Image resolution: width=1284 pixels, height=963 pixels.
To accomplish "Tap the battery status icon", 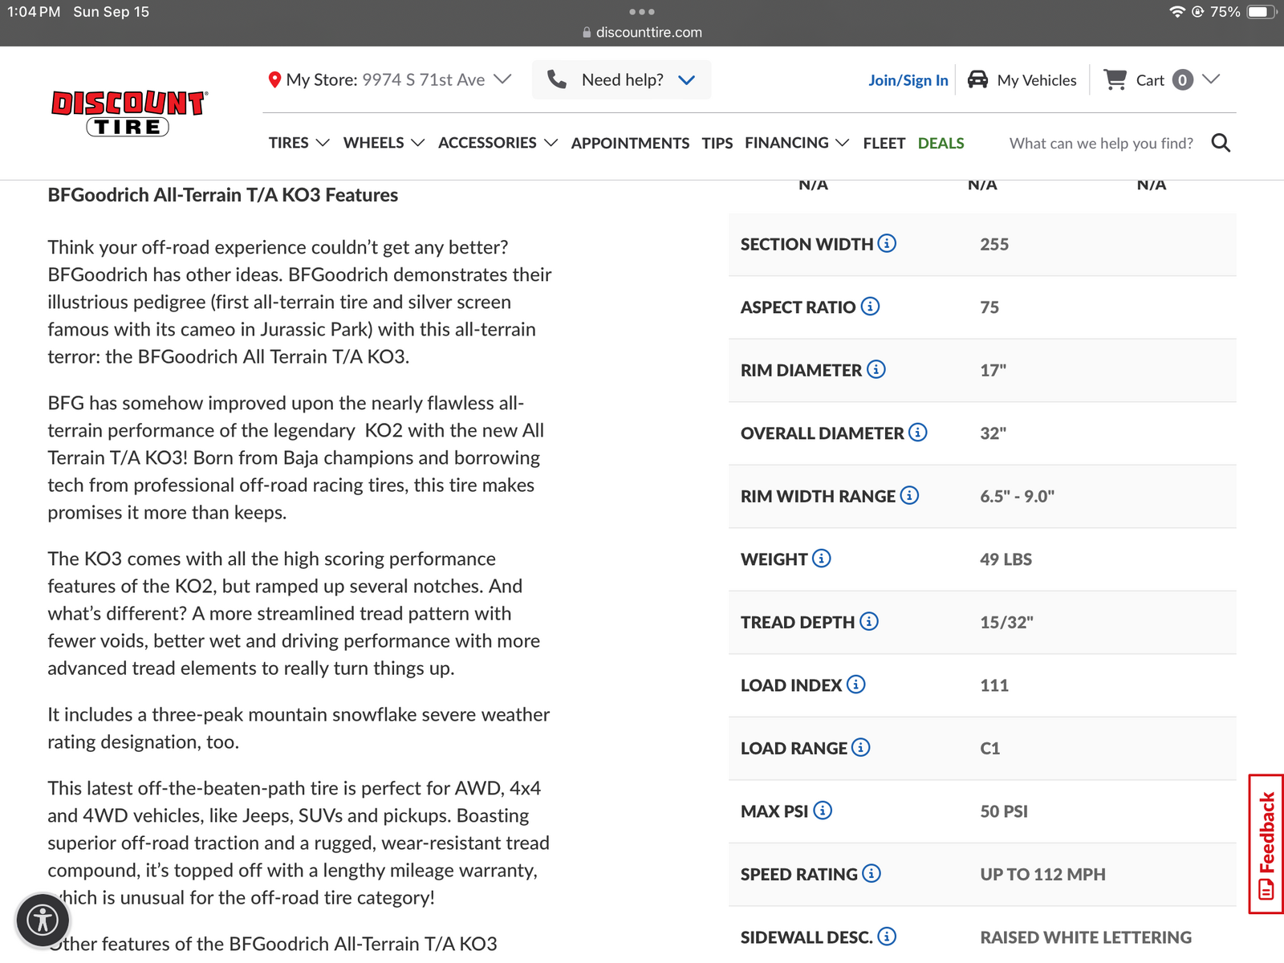I will click(x=1262, y=11).
